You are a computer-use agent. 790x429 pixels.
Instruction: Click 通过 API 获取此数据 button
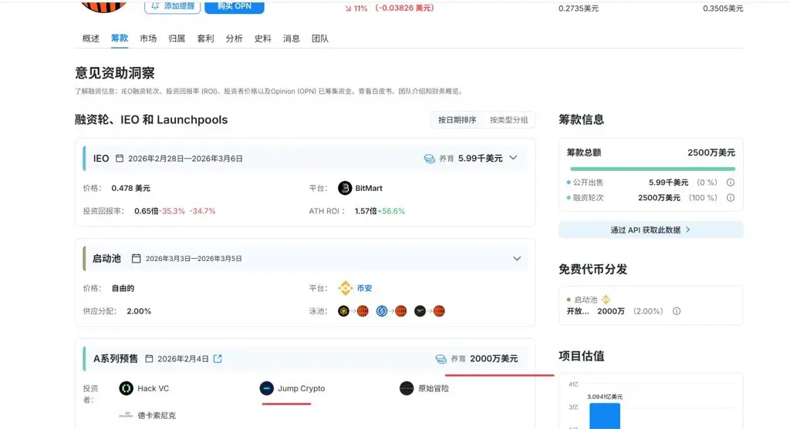[650, 230]
